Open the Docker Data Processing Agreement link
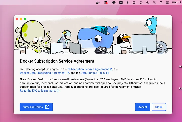 point(43,73)
